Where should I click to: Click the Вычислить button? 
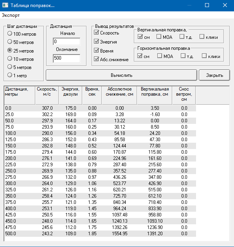121,75
